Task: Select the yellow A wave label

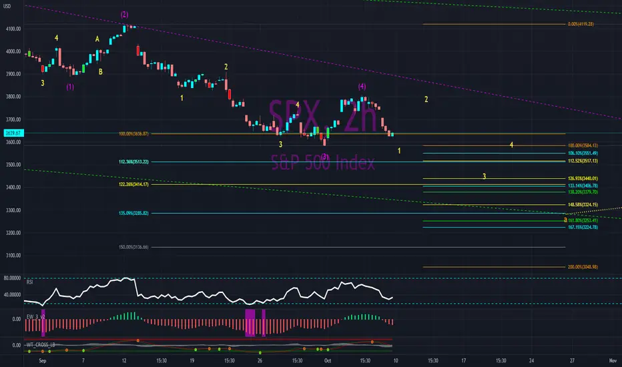Action: point(97,39)
